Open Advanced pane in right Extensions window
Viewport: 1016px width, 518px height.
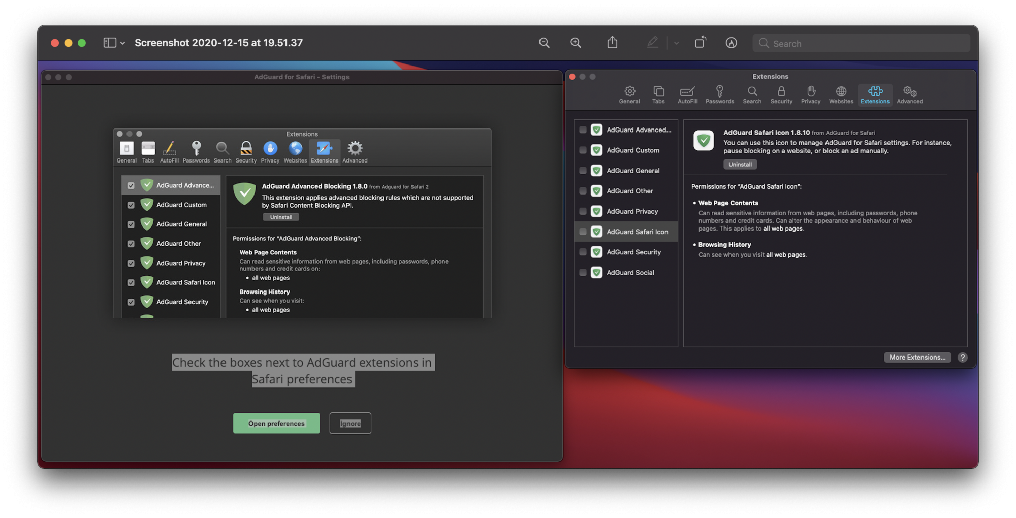(910, 95)
